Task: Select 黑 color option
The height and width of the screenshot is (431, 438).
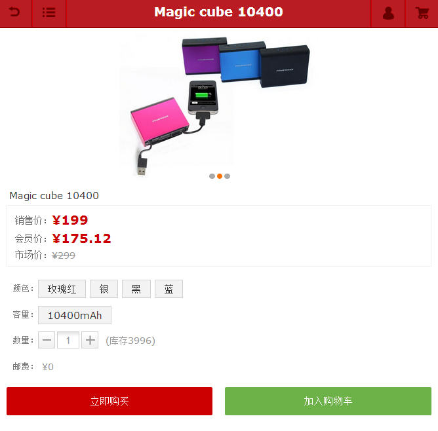Action: coord(136,289)
